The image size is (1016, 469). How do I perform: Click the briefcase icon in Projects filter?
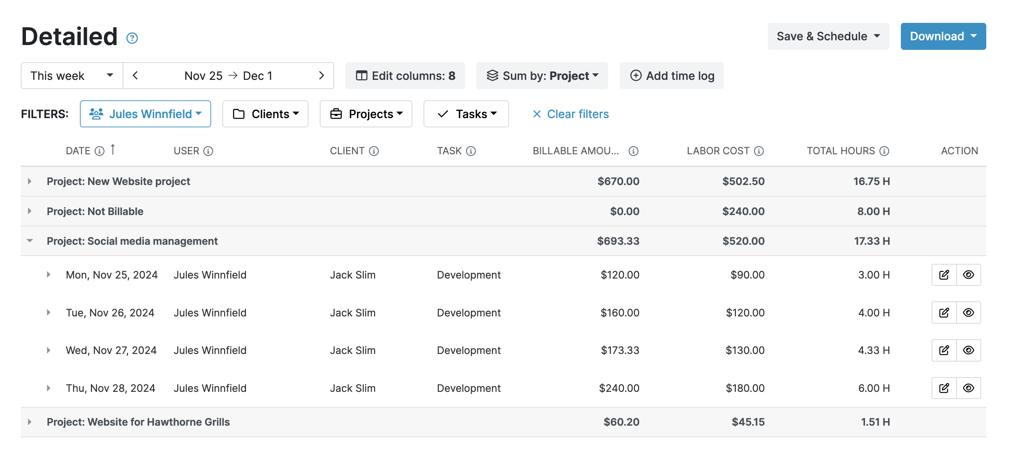pyautogui.click(x=335, y=114)
